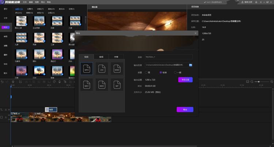Click the timeline zoom slider handle
This screenshot has height=147, width=274.
pos(259,82)
